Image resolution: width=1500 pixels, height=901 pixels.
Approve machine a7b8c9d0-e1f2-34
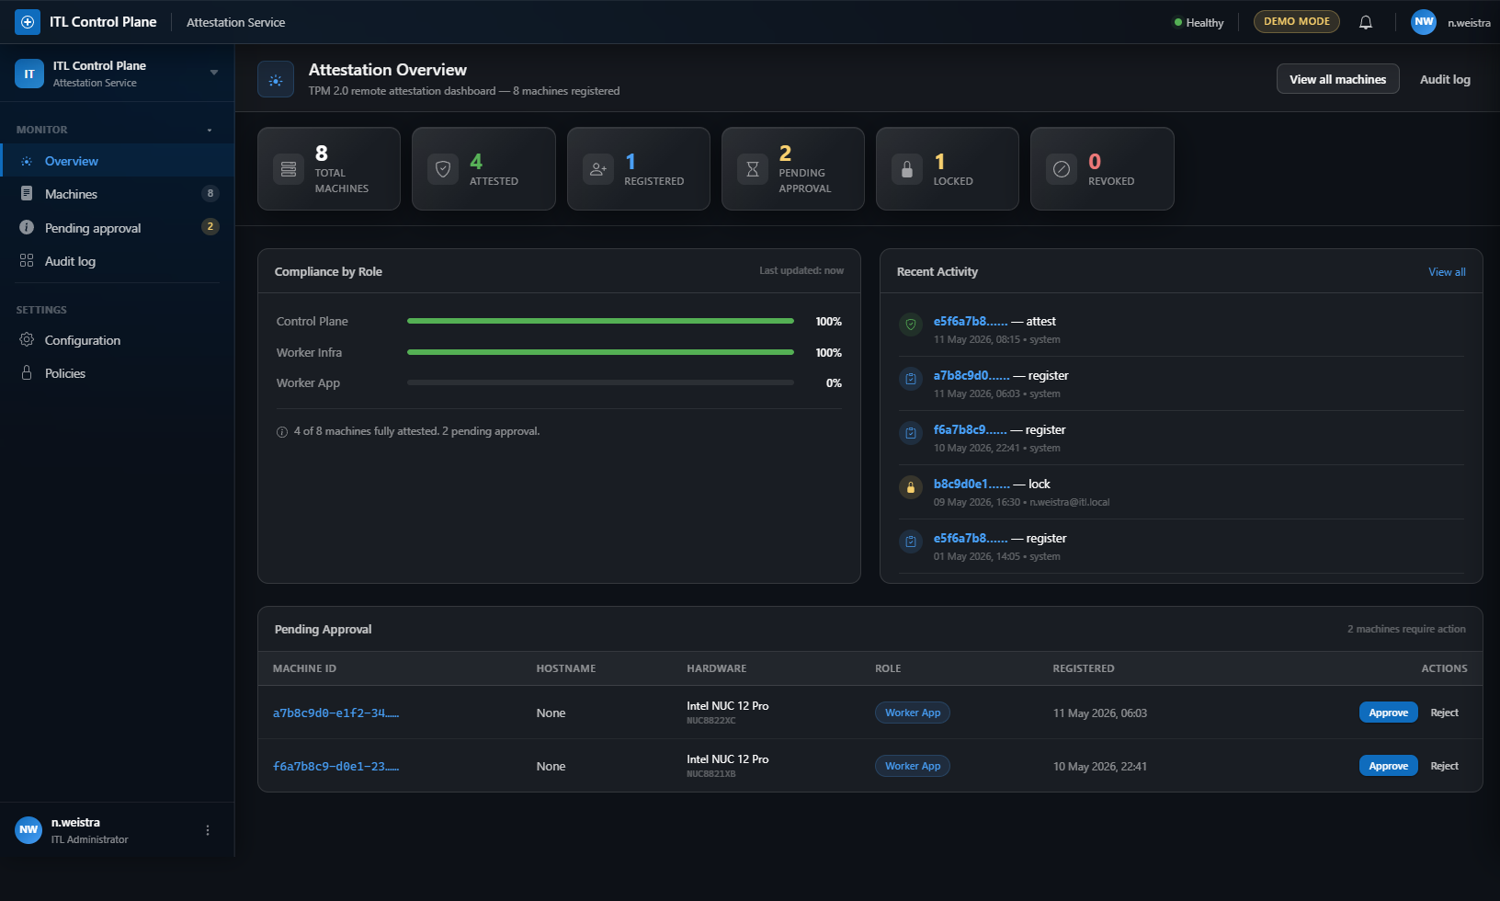point(1388,713)
